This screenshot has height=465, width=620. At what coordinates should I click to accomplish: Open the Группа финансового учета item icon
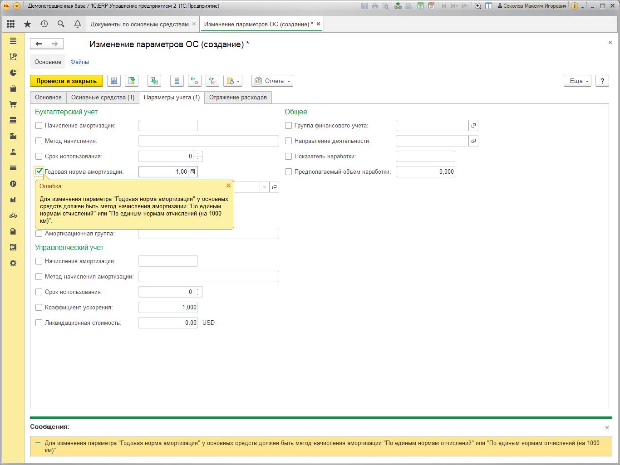(473, 126)
